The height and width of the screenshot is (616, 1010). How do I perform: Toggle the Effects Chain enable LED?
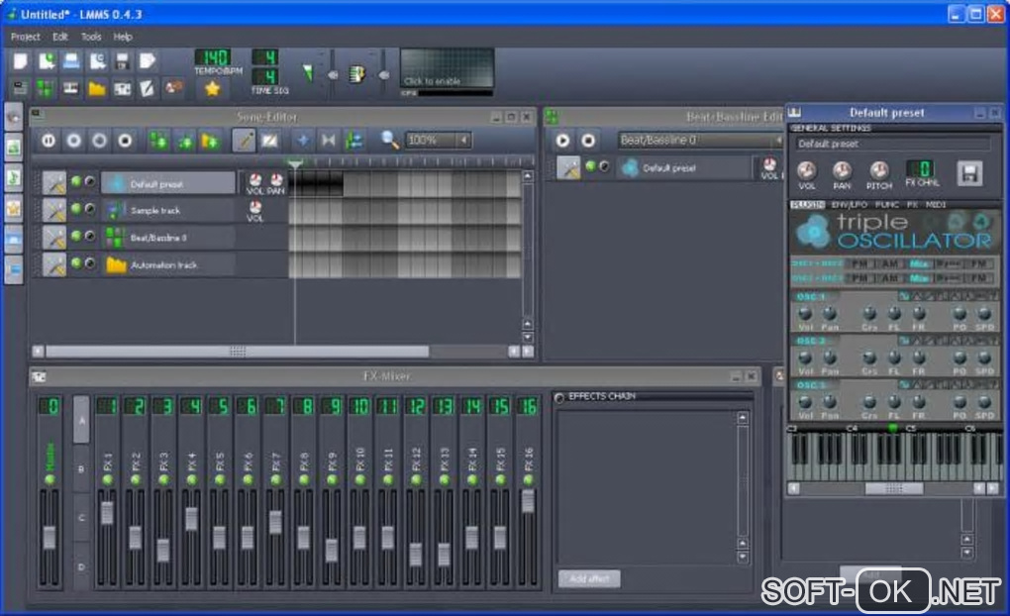click(559, 398)
